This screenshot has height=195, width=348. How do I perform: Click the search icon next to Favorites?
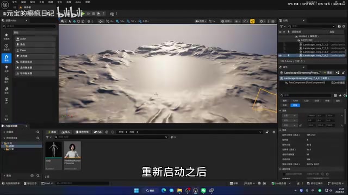point(38,132)
